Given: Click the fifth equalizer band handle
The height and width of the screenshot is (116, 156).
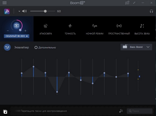Looking at the screenshot, I should [69, 72].
